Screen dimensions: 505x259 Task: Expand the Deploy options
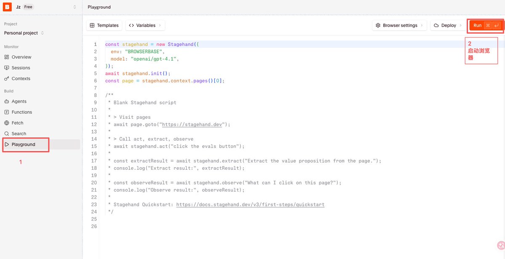[448, 25]
